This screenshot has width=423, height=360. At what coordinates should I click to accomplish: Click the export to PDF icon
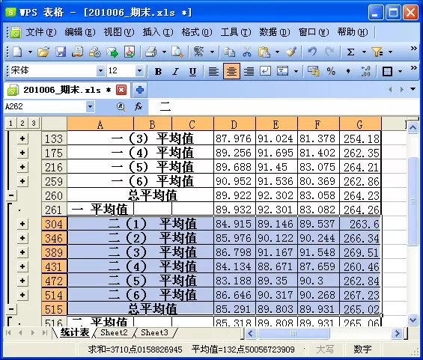pyautogui.click(x=130, y=52)
